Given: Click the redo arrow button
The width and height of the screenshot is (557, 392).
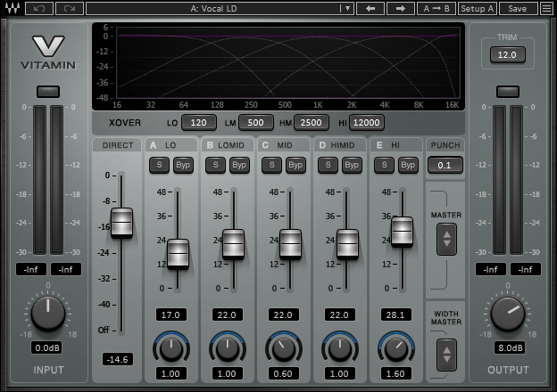Looking at the screenshot, I should click(70, 9).
